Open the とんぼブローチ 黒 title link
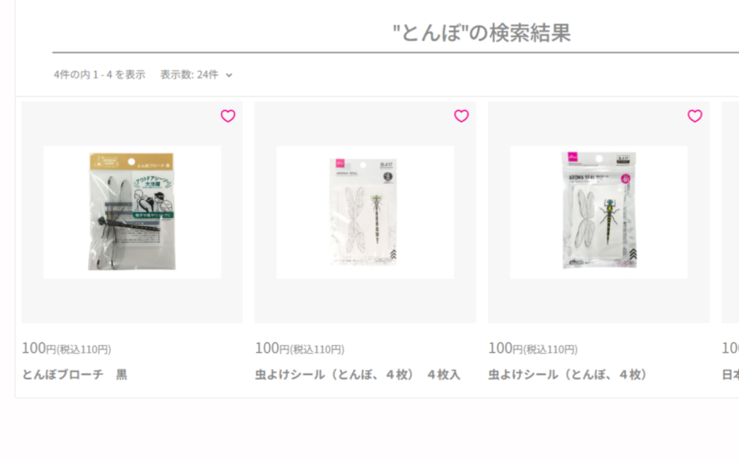 (74, 374)
